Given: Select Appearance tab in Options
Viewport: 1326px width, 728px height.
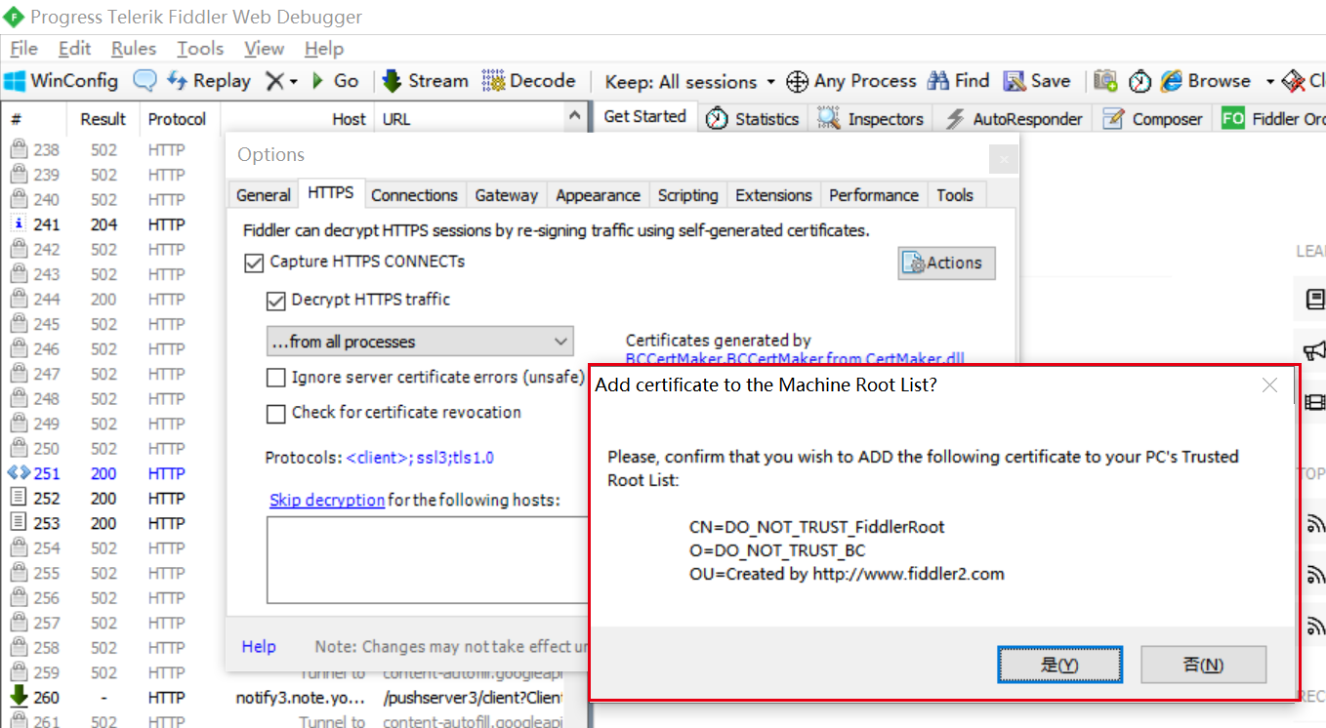Looking at the screenshot, I should click(598, 195).
